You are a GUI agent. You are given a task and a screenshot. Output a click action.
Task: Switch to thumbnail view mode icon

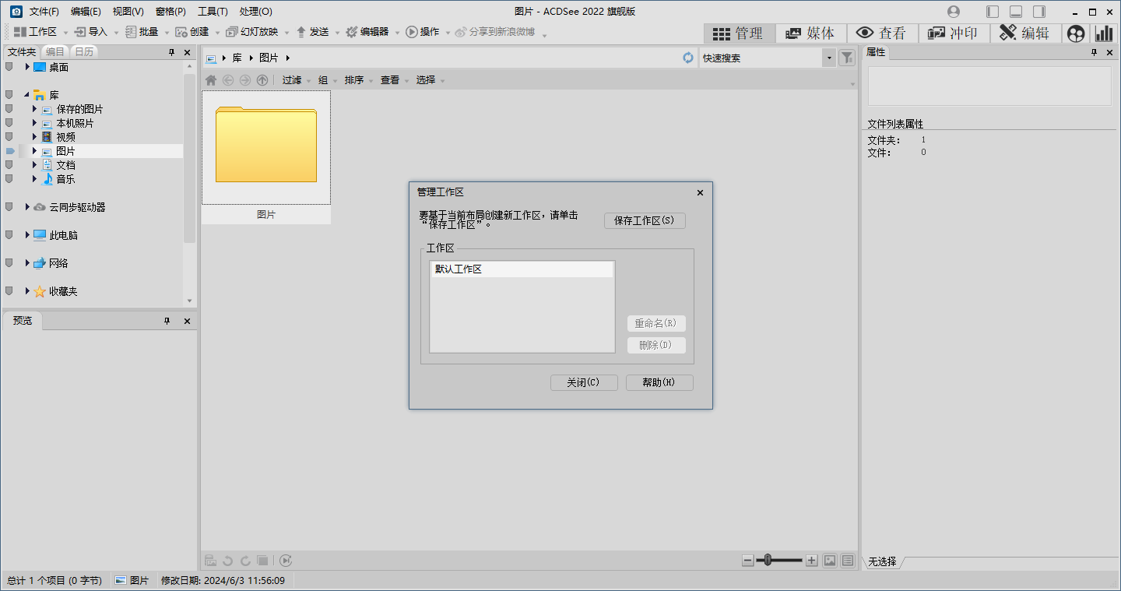830,560
